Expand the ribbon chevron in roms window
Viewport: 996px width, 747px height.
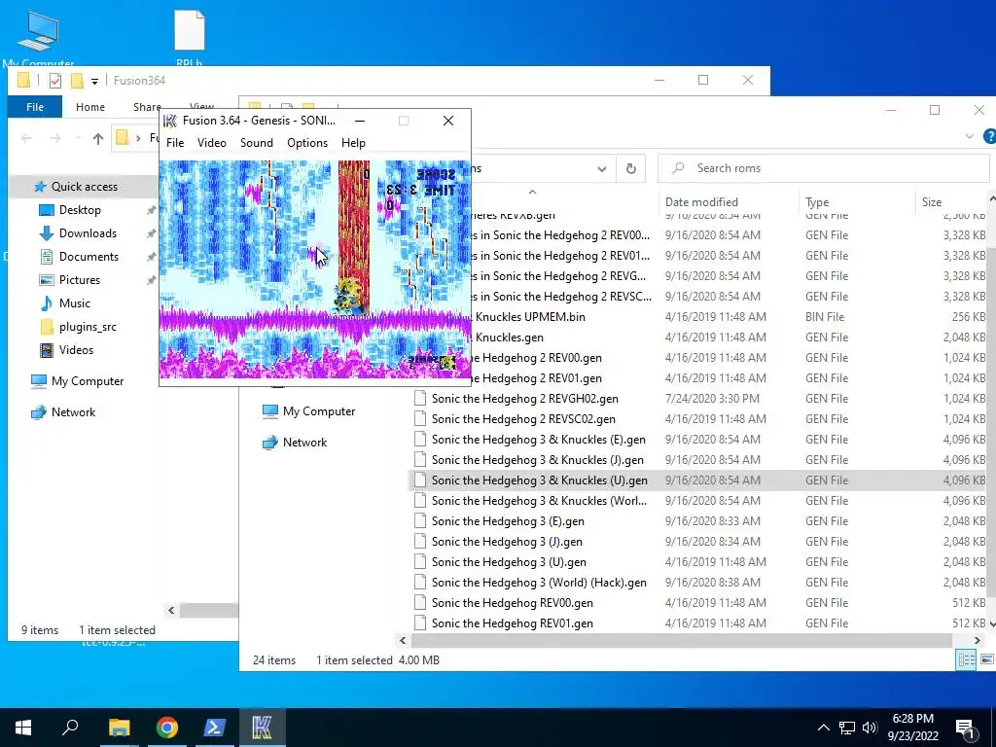pos(970,136)
